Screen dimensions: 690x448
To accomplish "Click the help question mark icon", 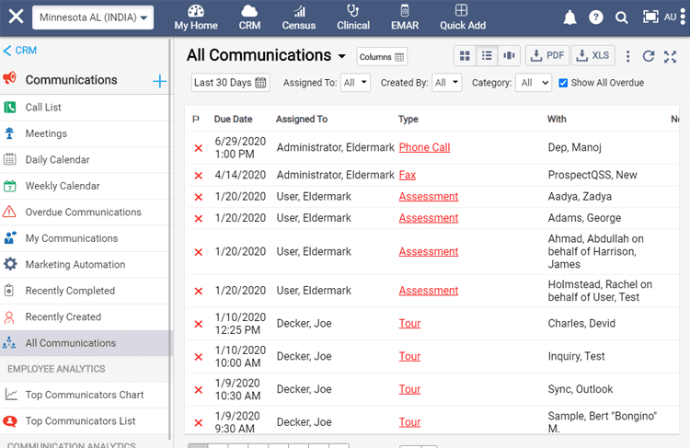I will (596, 17).
